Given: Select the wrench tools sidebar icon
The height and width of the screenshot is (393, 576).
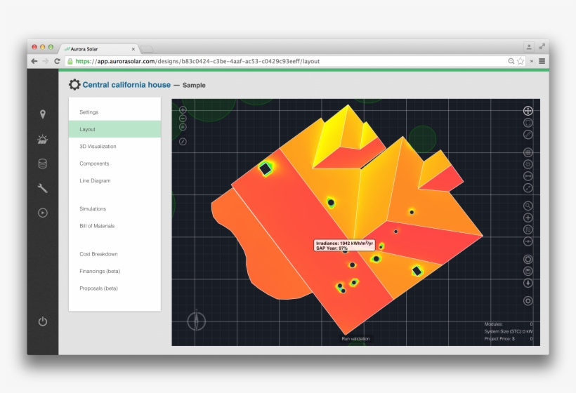Looking at the screenshot, I should (x=42, y=188).
